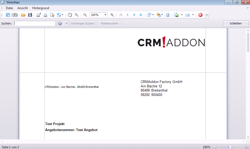250x149 pixels.
Task: Open the Datei menu
Action: point(9,8)
